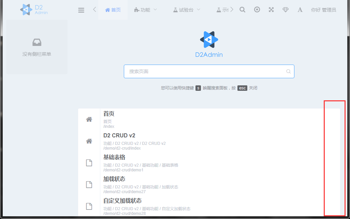Viewport: 350px width, 219px height.
Task: Select the 基础表格 search result
Action: [x=209, y=163]
